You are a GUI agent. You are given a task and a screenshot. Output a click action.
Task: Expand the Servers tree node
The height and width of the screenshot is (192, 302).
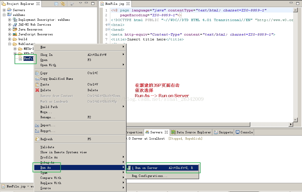pos(4,10)
